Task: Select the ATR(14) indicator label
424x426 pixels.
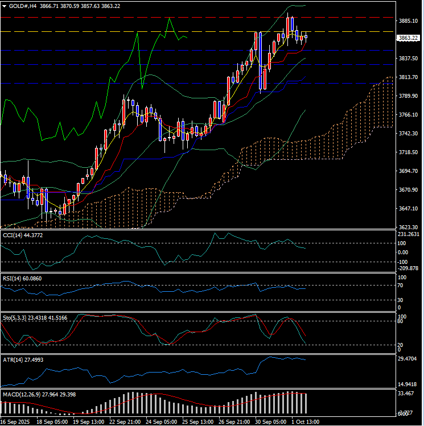Action: pyautogui.click(x=14, y=360)
